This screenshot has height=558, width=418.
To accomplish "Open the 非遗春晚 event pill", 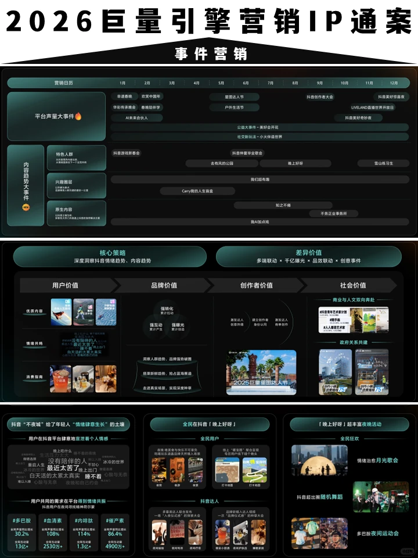I will [x=124, y=96].
